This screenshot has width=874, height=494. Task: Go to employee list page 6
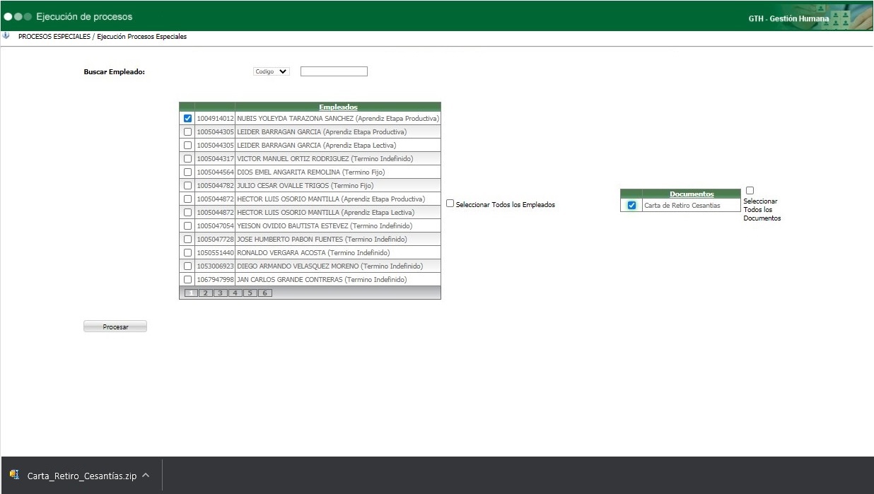[x=265, y=293]
